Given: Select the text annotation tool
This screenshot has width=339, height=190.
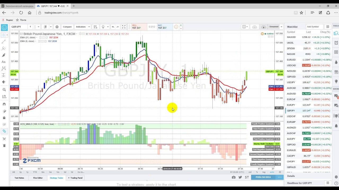Looking at the screenshot, I should click(4, 62).
